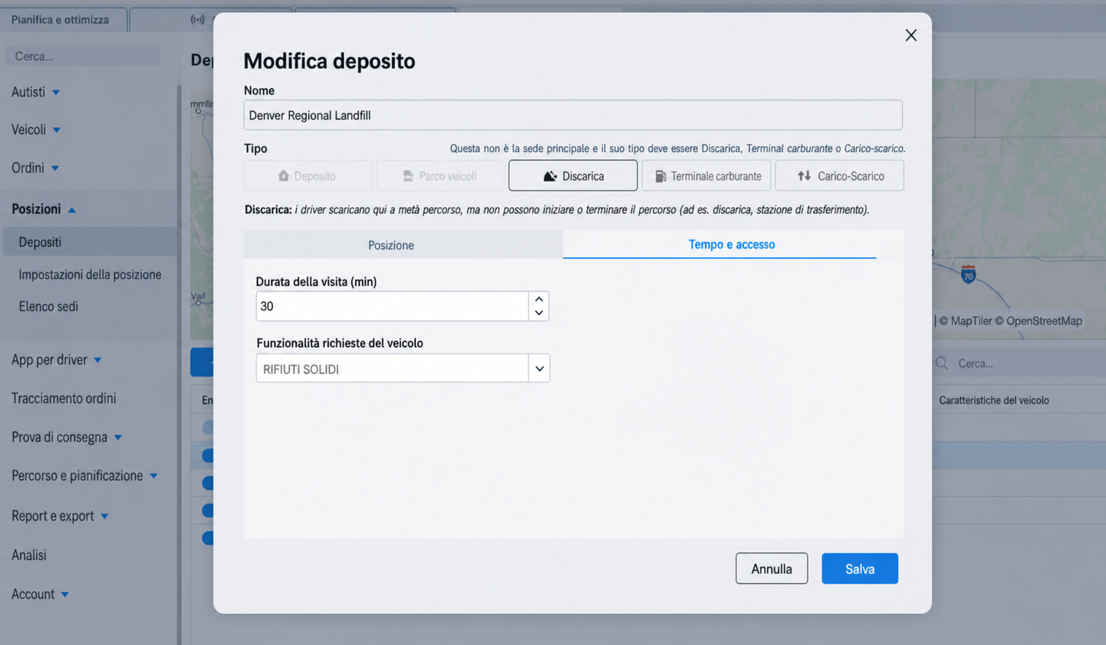1106x645 pixels.
Task: Choose Terminale carburante depot type
Action: 706,176
